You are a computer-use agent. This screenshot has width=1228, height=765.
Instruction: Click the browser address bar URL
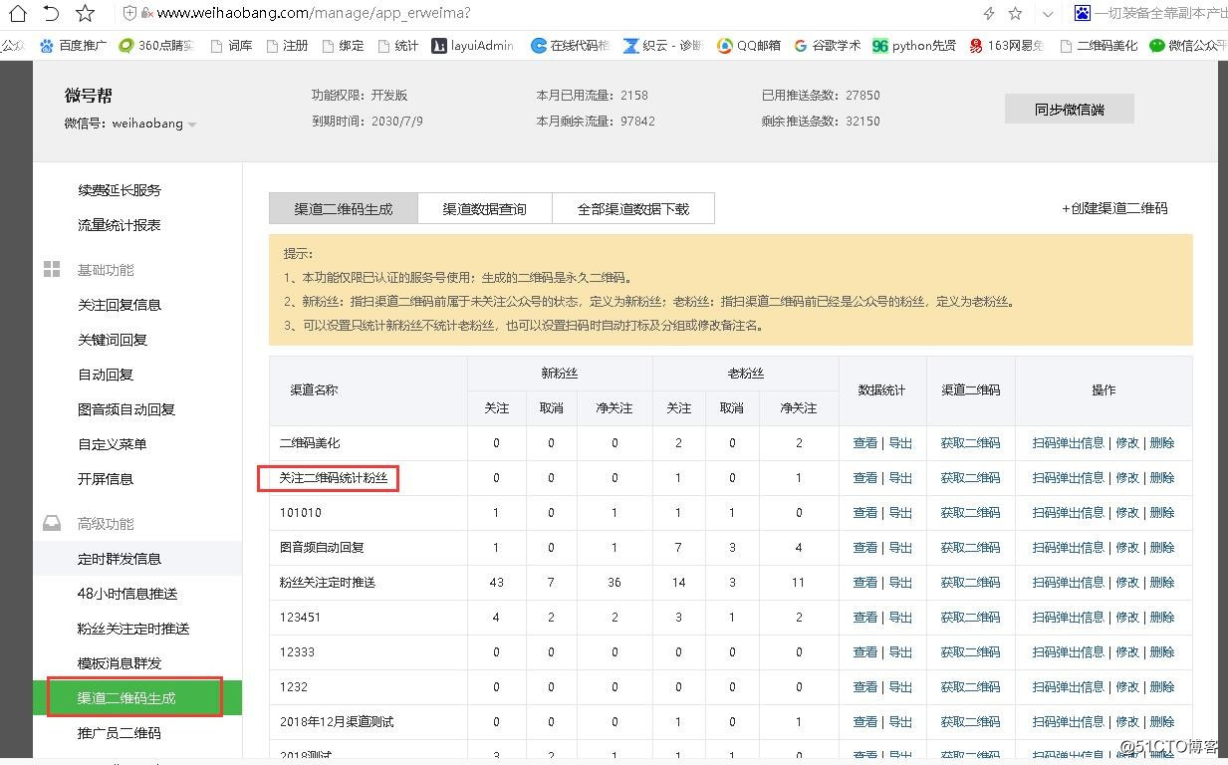point(314,13)
